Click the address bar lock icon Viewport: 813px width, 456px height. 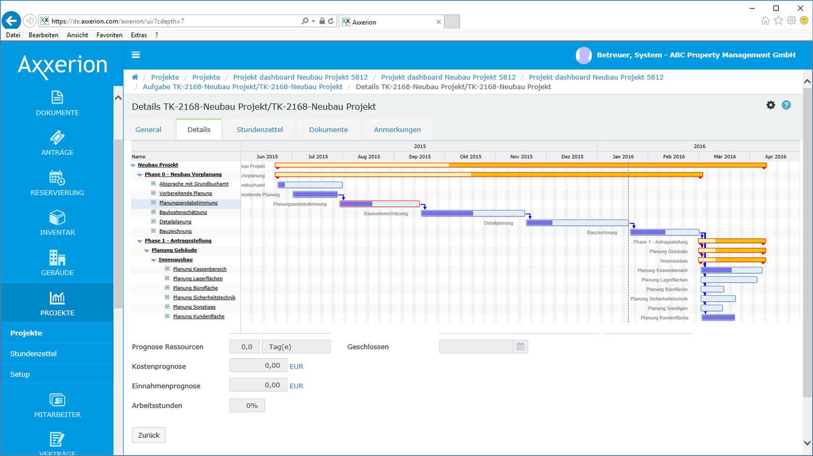pos(322,21)
